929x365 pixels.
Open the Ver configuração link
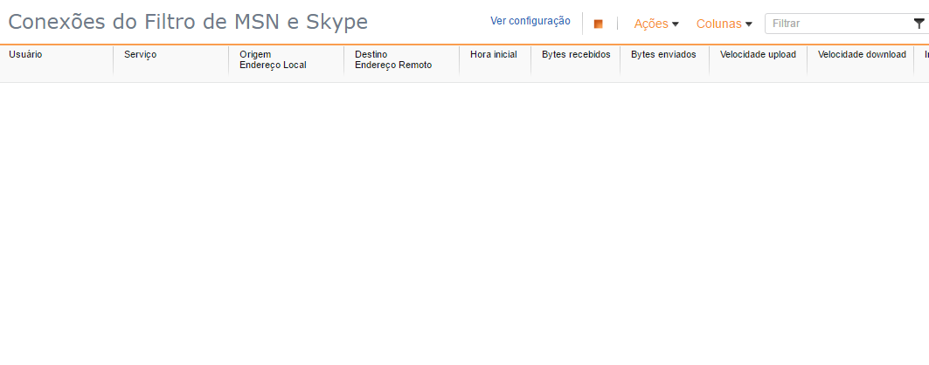click(530, 21)
